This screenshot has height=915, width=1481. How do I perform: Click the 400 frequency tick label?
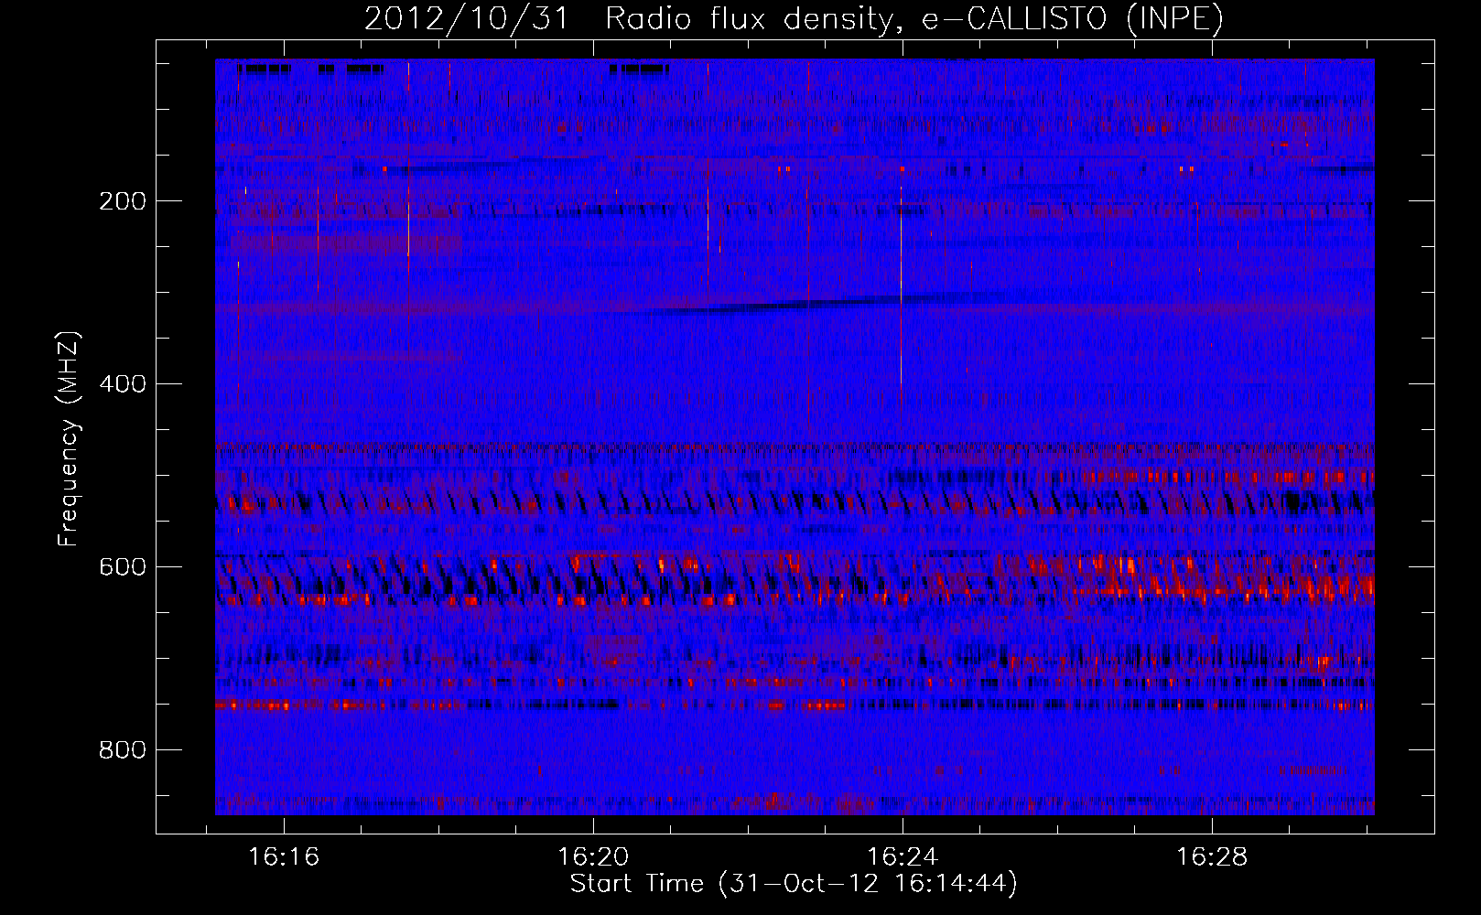(122, 384)
